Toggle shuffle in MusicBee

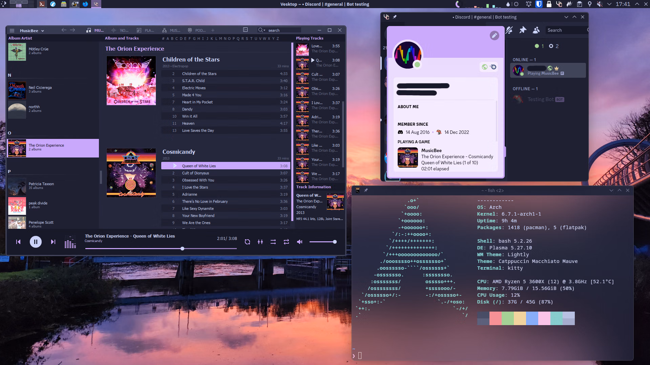coord(273,242)
